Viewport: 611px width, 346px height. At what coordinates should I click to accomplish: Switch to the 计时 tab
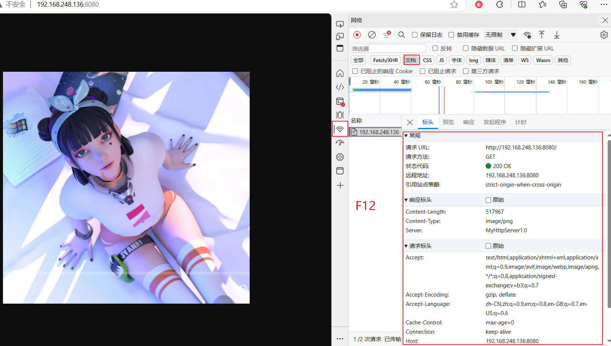[521, 122]
